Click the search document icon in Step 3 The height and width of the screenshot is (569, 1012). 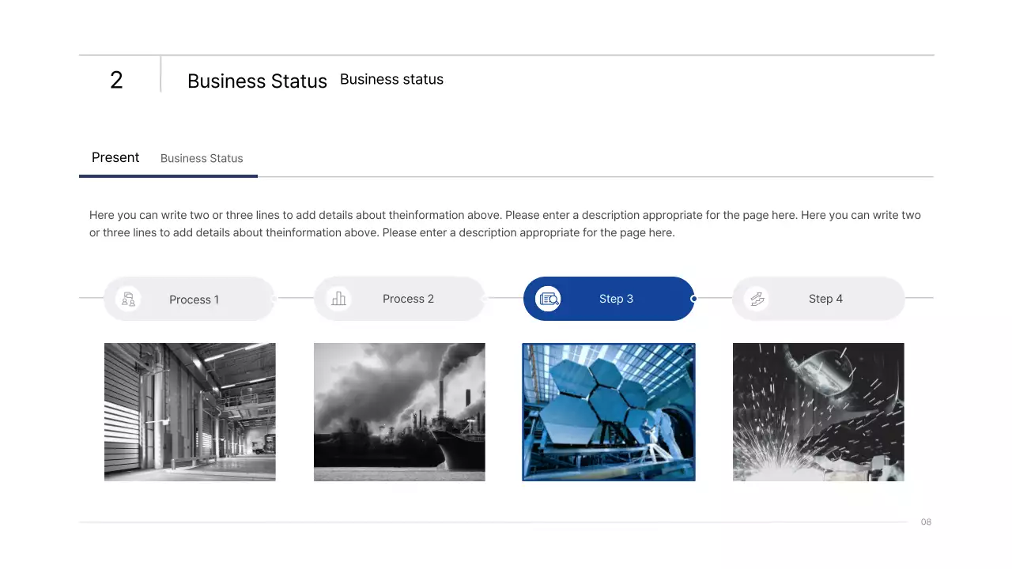pos(548,299)
